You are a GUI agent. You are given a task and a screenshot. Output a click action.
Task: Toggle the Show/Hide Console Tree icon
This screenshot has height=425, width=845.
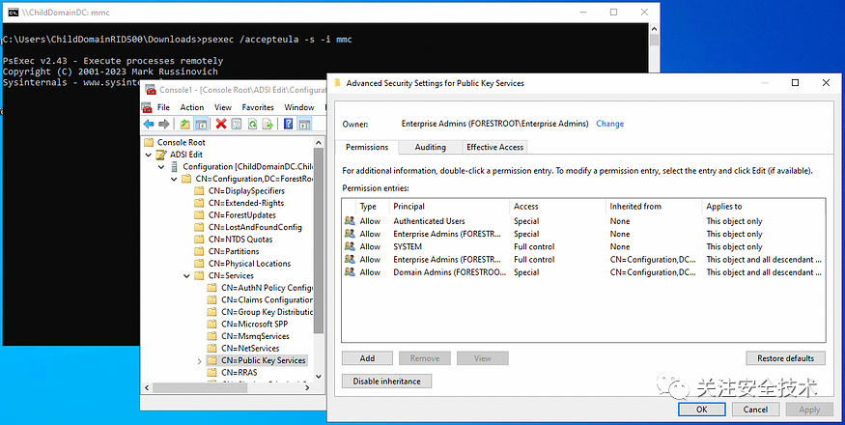coord(201,124)
